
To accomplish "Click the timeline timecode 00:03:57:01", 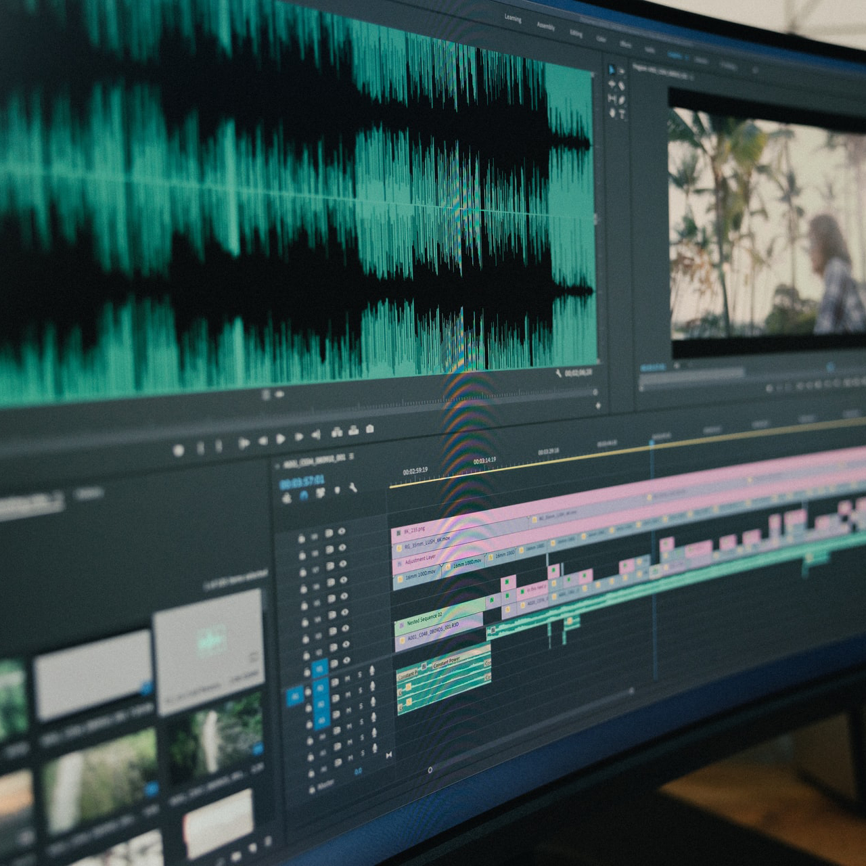I will [302, 482].
